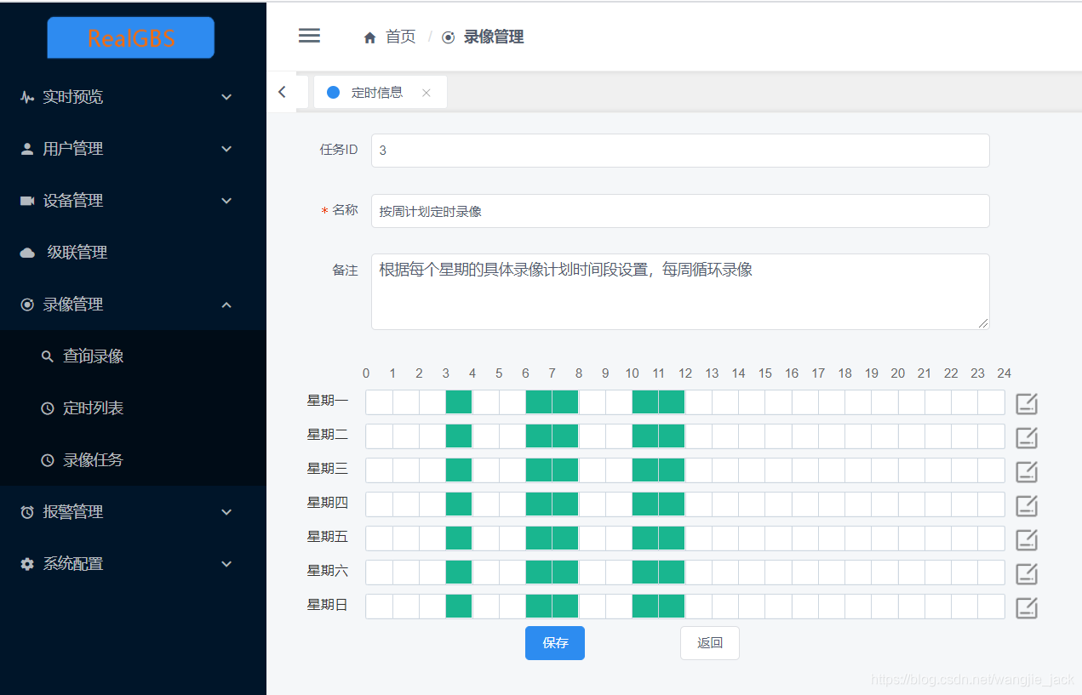Select the 定时信息 tab
This screenshot has height=695, width=1082.
point(380,93)
